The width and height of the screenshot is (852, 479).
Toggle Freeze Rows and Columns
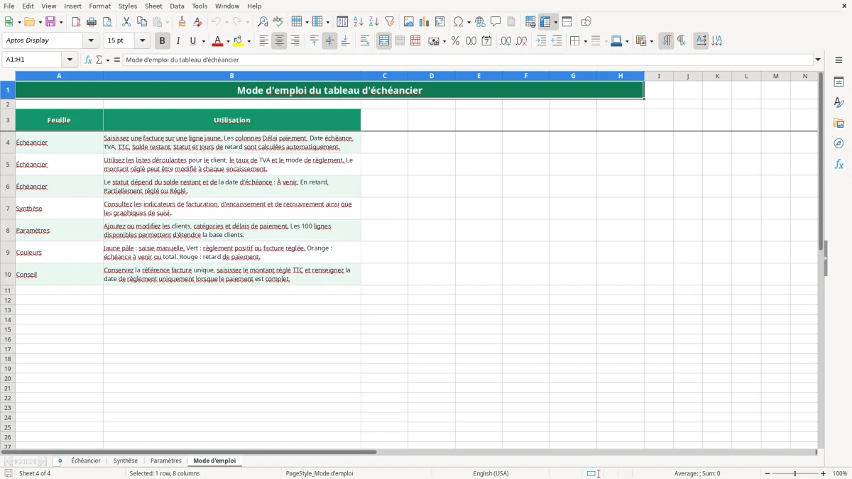[545, 22]
